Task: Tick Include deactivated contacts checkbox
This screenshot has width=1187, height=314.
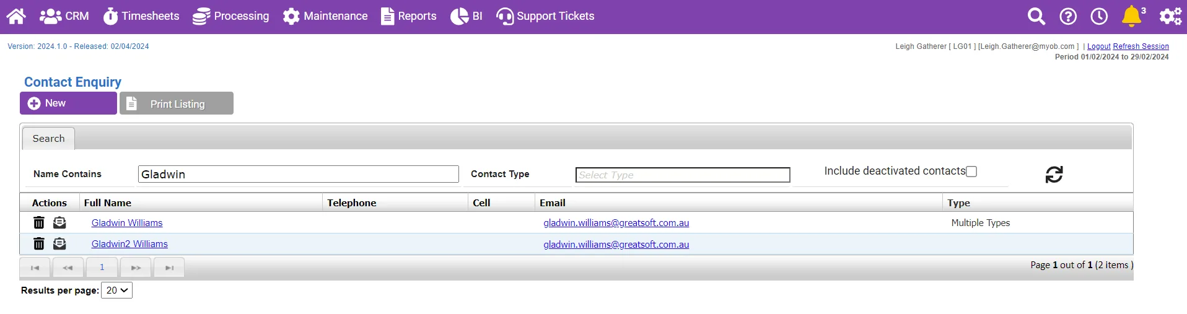Action: coord(971,172)
